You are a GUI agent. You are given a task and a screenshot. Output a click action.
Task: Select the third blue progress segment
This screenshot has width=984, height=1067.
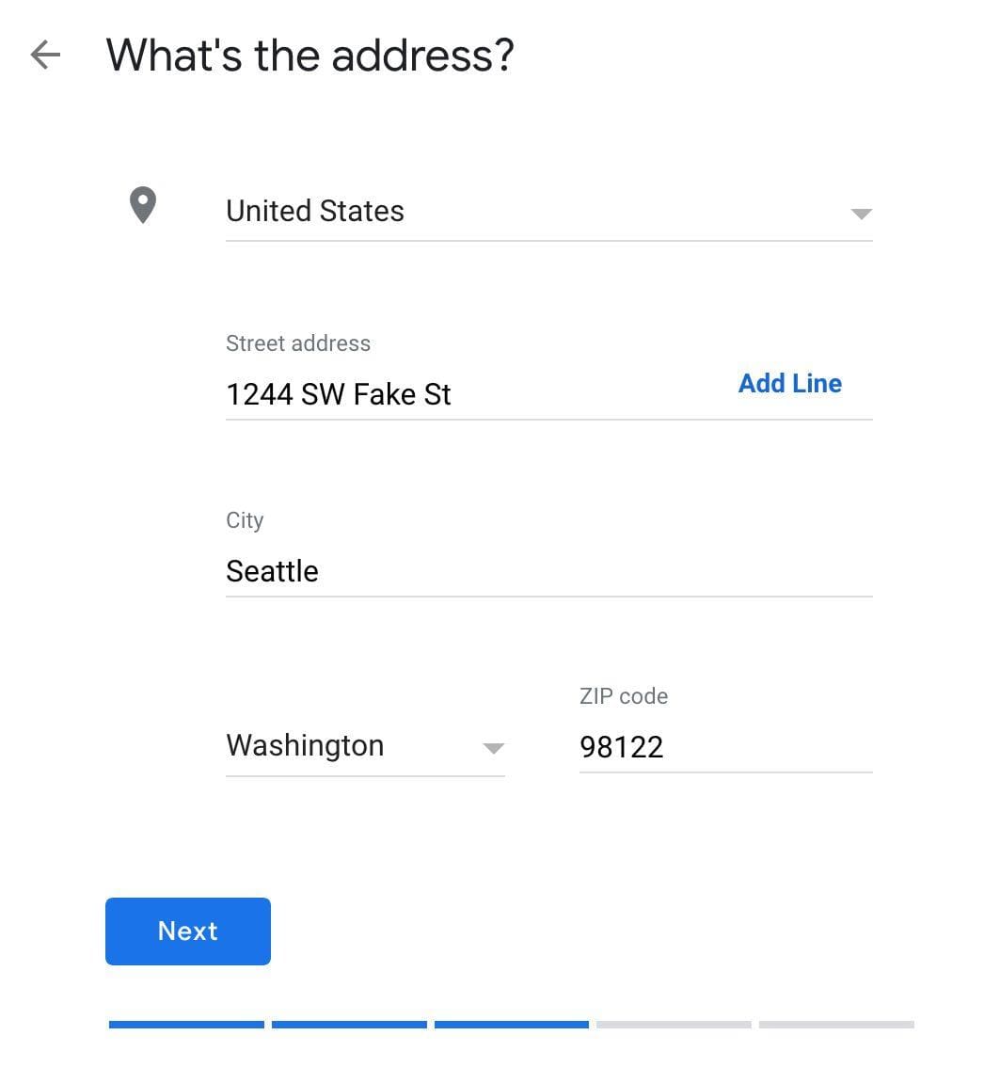tap(512, 1025)
